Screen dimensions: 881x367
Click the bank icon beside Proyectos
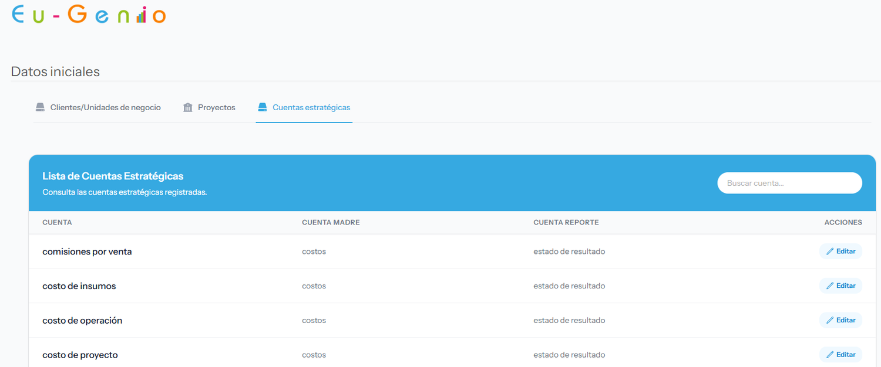188,107
